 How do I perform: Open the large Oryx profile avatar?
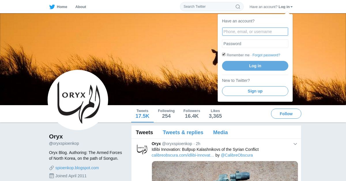click(x=78, y=100)
